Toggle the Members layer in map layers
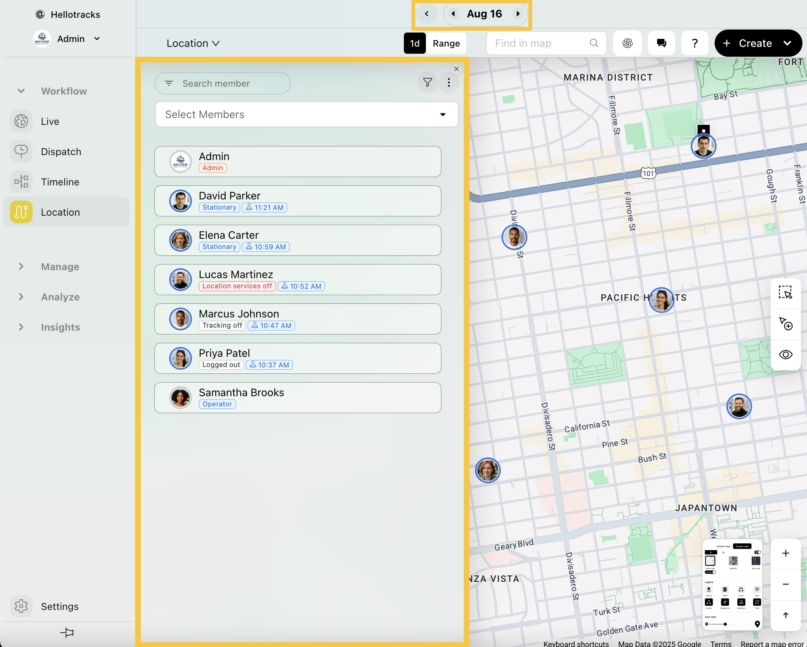 (x=741, y=602)
